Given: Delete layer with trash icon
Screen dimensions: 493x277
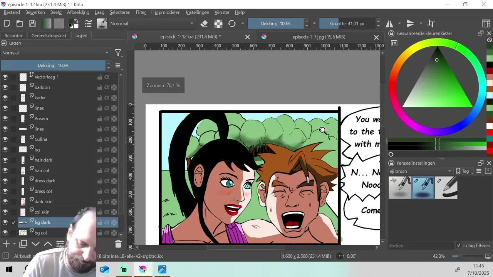Looking at the screenshot, I should [x=118, y=244].
